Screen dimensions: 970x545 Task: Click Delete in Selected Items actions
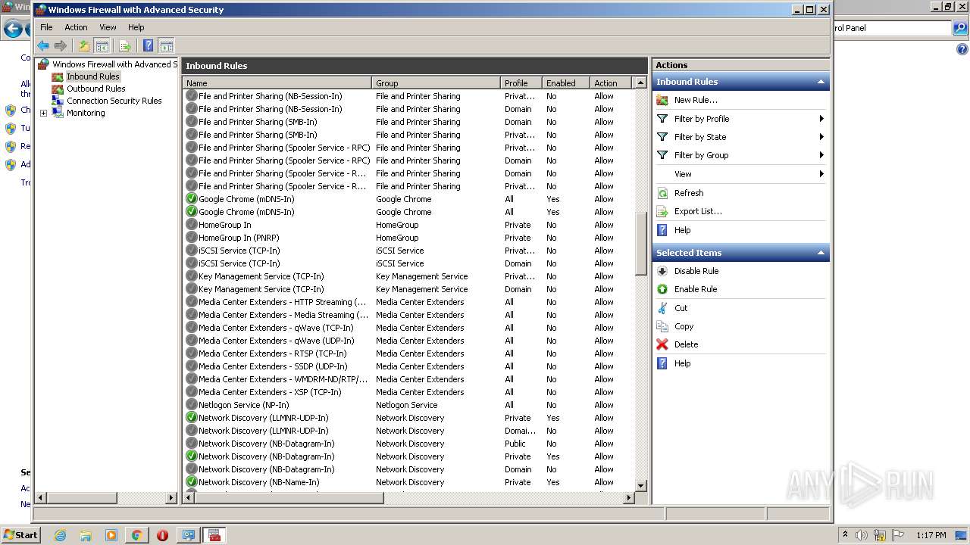tap(686, 344)
